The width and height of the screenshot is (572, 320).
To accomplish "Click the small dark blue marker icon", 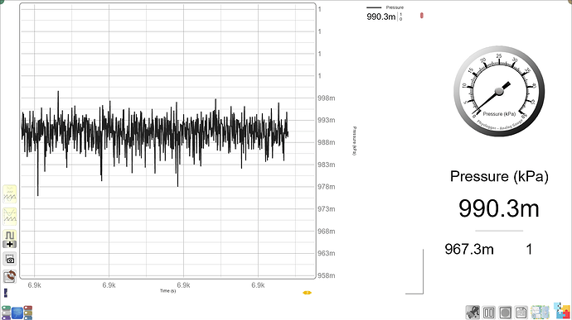I will point(6,293).
